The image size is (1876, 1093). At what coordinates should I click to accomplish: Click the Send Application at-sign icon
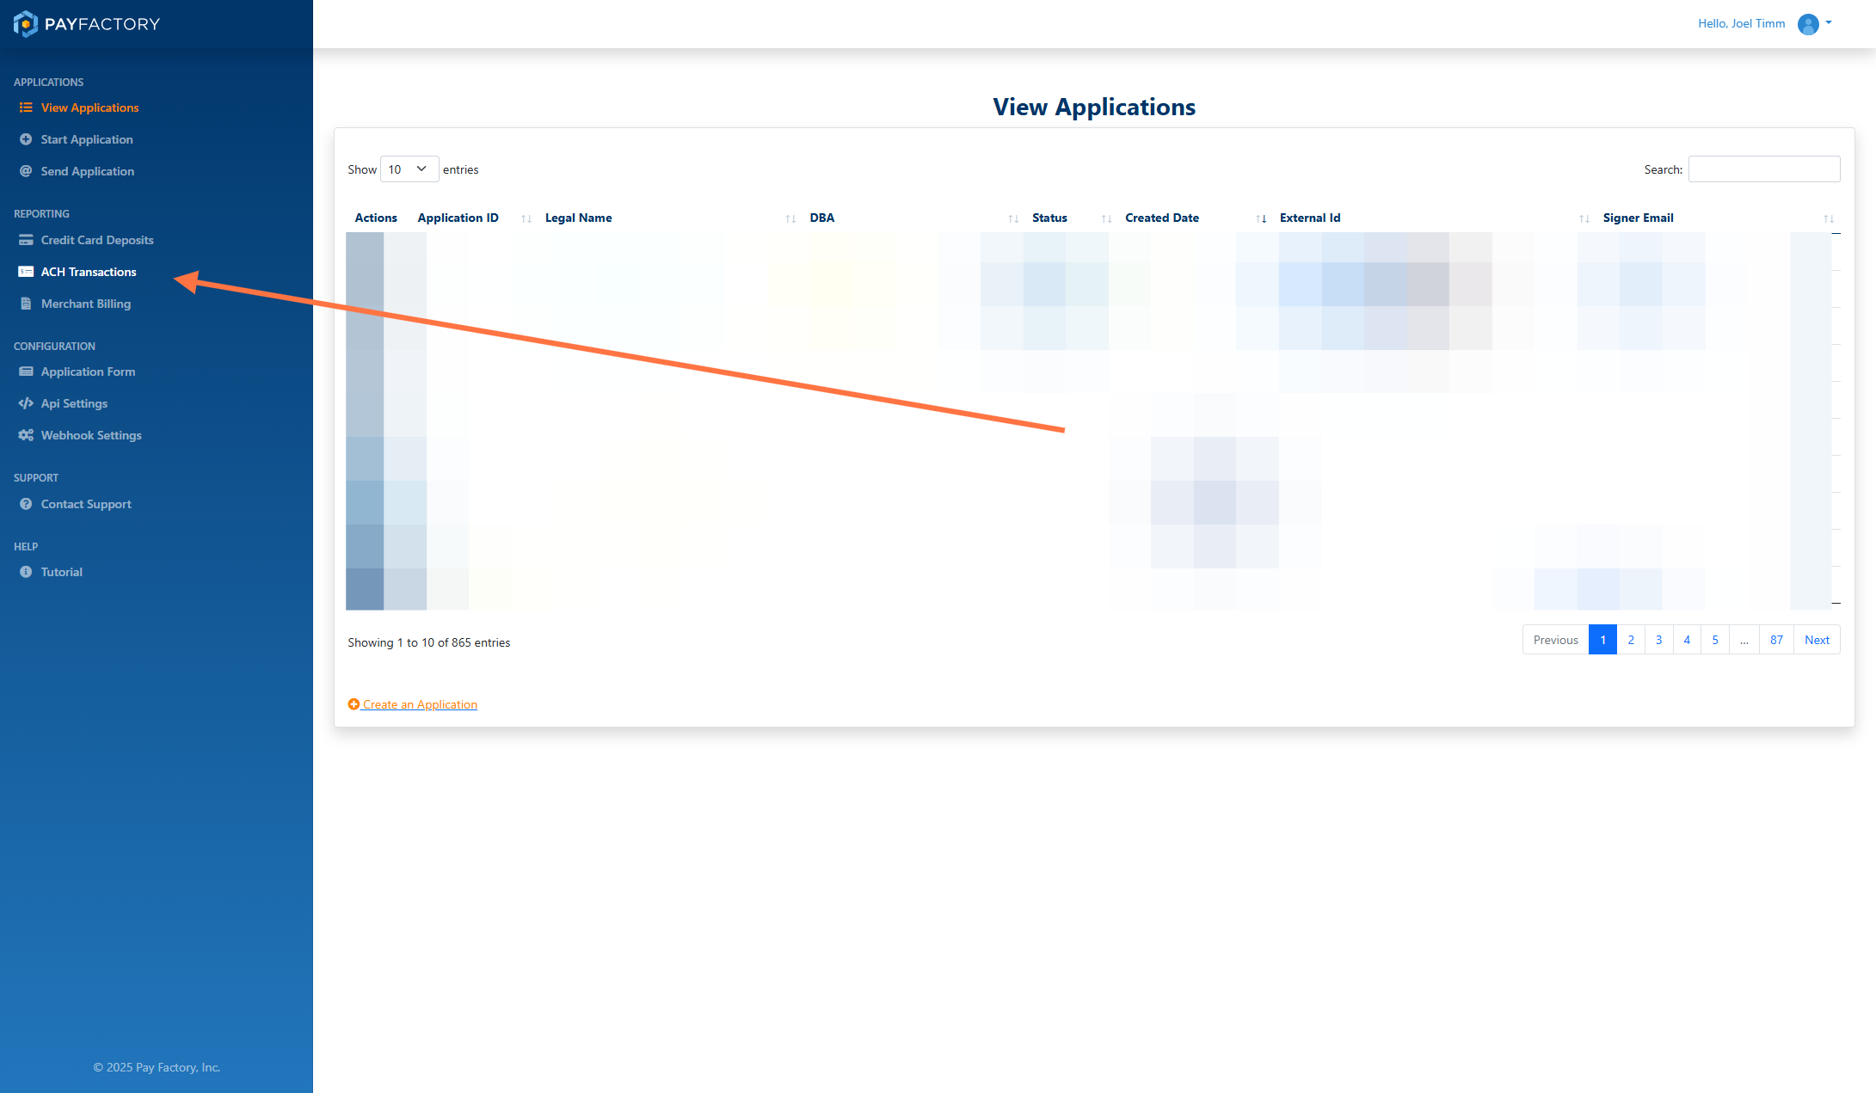[x=26, y=171]
